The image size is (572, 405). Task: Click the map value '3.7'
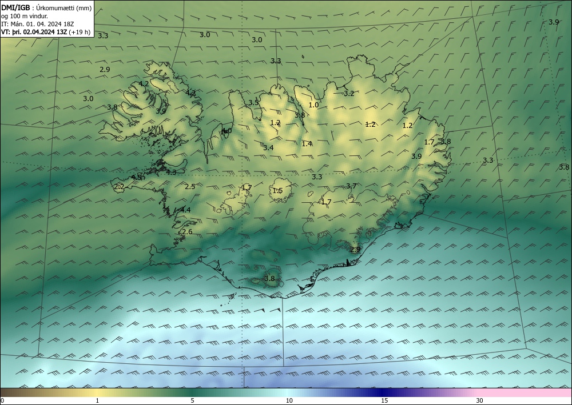[351, 186]
